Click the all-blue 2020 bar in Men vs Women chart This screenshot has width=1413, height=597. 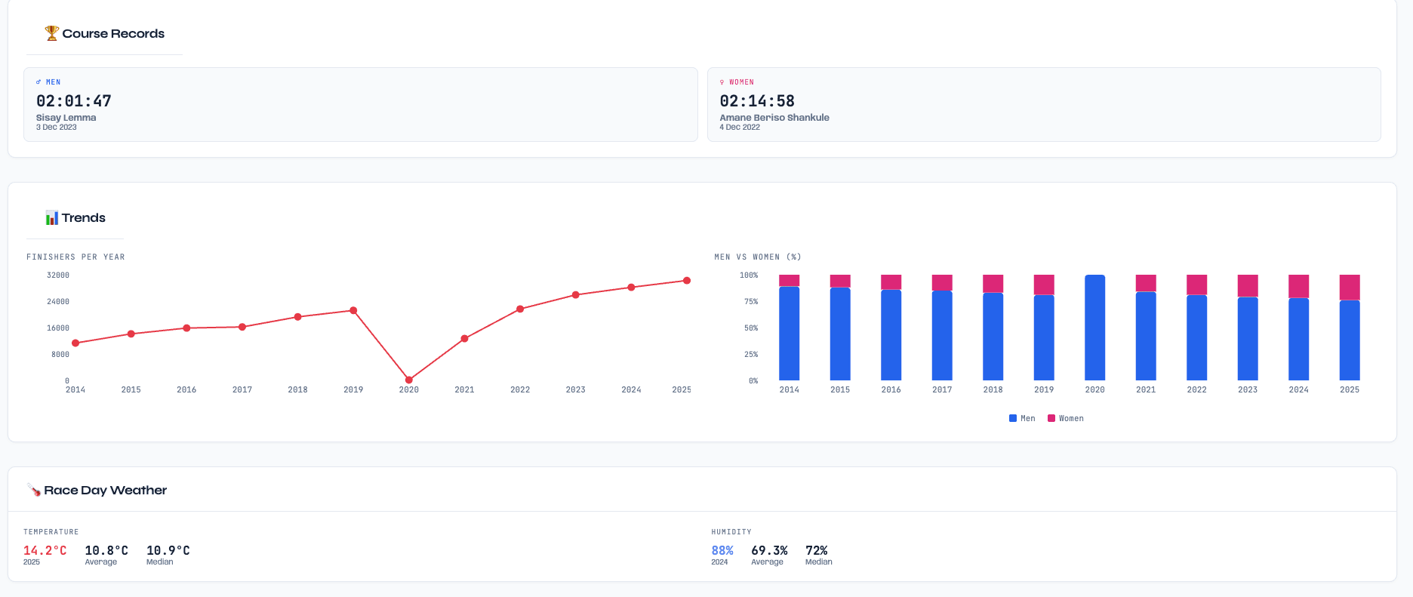1094,328
